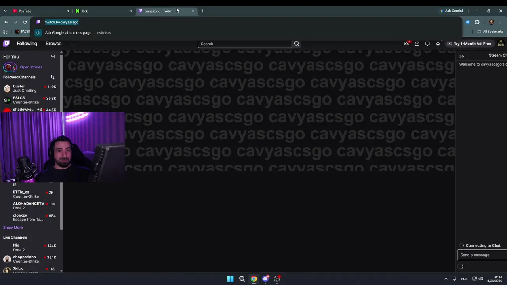Open the iiTTle_cs channel

pos(30,194)
